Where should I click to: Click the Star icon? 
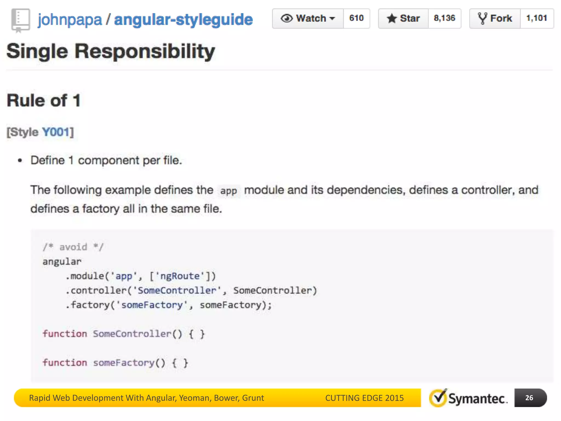[x=392, y=18]
